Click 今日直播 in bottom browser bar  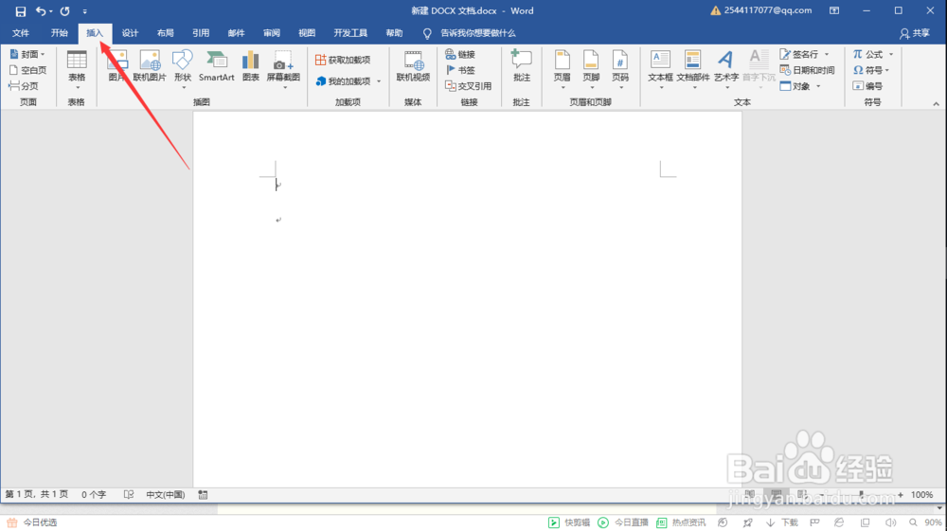click(x=623, y=522)
